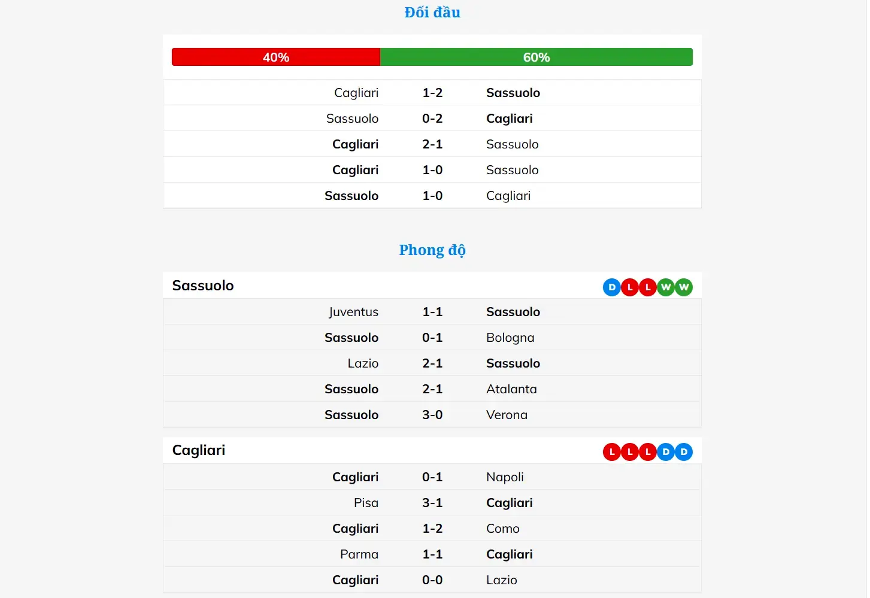Image resolution: width=870 pixels, height=598 pixels.
Task: Click Sassuolo's second red L form badge
Action: [x=647, y=287]
